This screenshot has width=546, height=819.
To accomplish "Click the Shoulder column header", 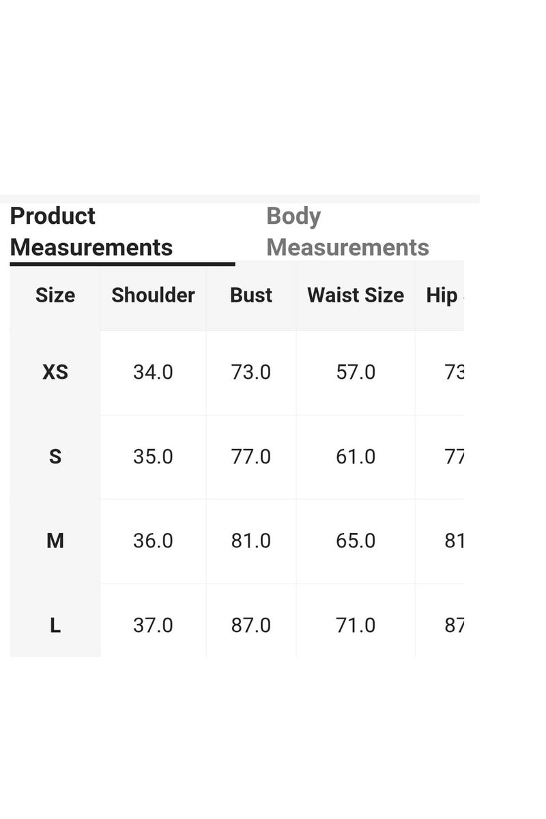I will [x=153, y=296].
